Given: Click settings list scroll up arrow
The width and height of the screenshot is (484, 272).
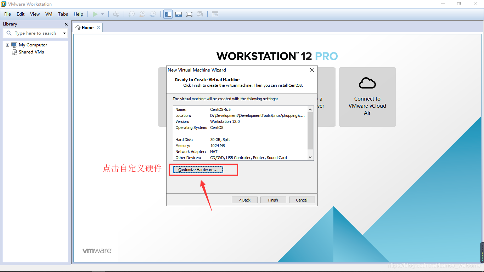Looking at the screenshot, I should (310, 109).
